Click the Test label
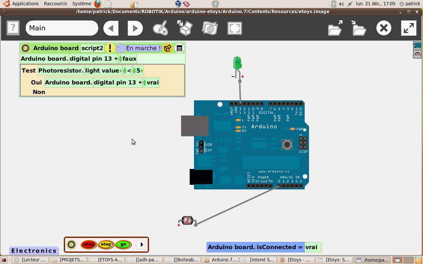Image resolution: width=423 pixels, height=264 pixels. click(28, 71)
